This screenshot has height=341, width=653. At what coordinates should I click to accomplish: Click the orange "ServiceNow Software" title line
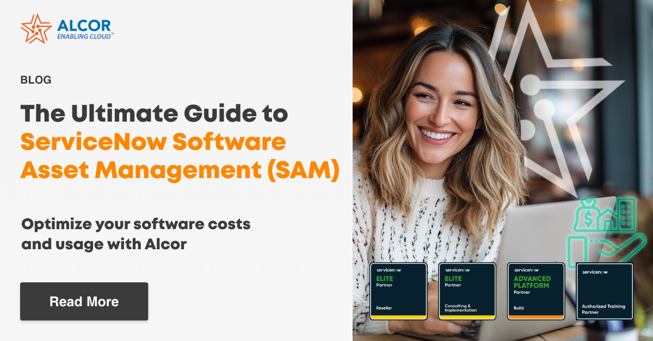pos(153,142)
